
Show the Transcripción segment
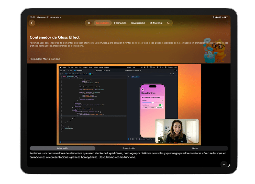pyautogui.click(x=129, y=148)
